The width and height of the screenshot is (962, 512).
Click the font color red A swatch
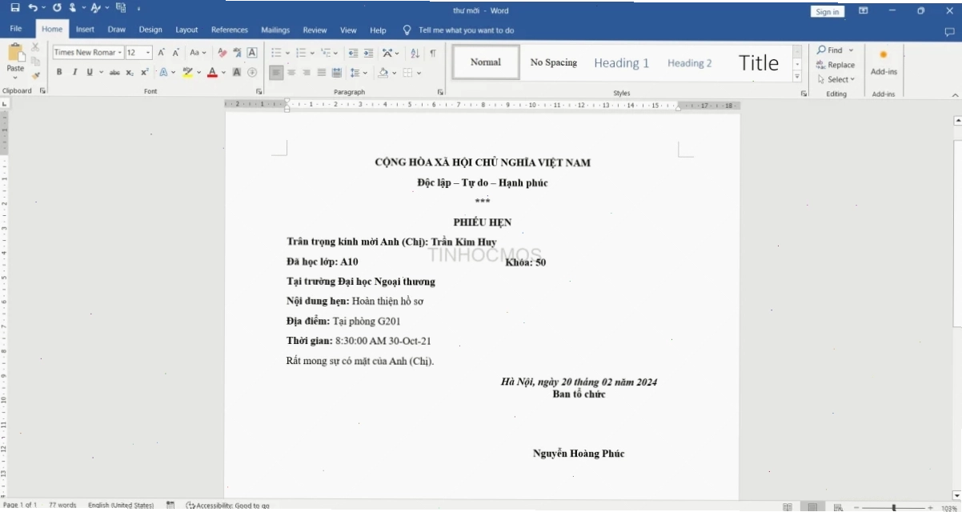pyautogui.click(x=211, y=72)
